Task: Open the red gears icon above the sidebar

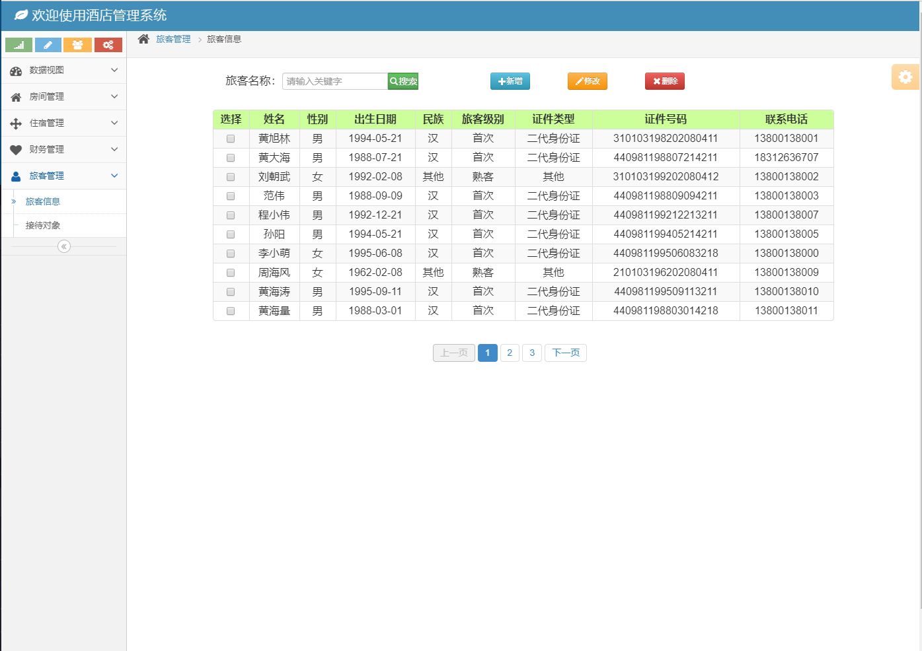Action: 108,45
